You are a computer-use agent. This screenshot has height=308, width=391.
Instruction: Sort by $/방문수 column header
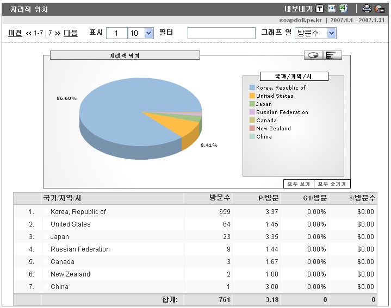coord(362,198)
